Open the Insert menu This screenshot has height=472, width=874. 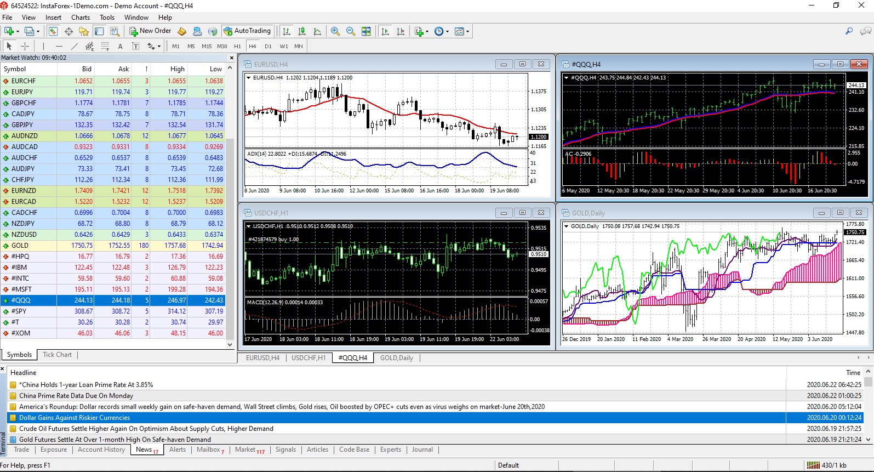click(53, 18)
